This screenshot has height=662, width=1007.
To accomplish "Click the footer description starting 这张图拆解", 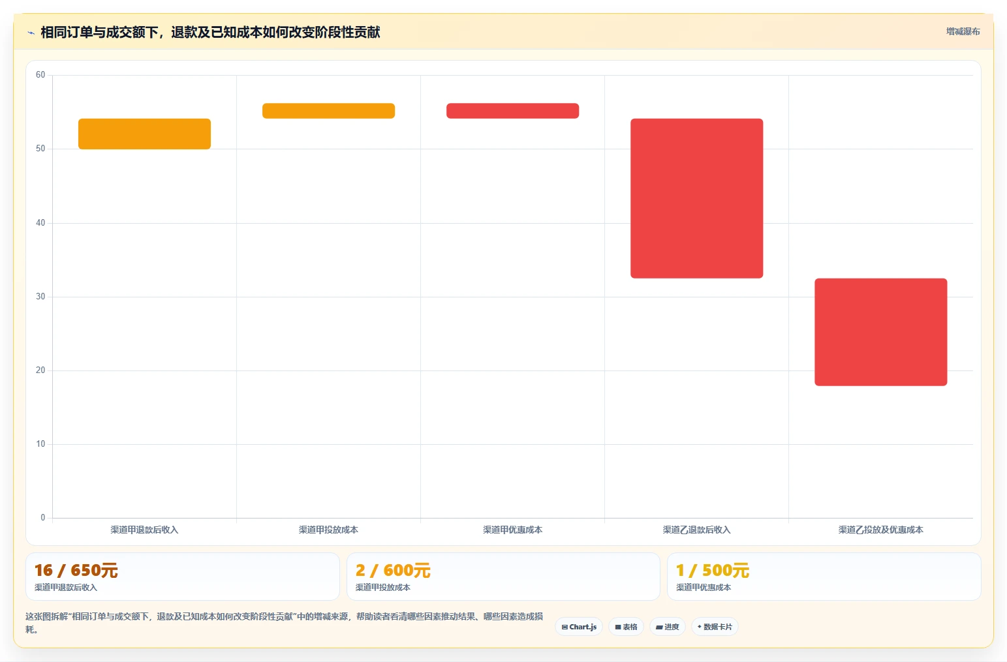I will 285,623.
